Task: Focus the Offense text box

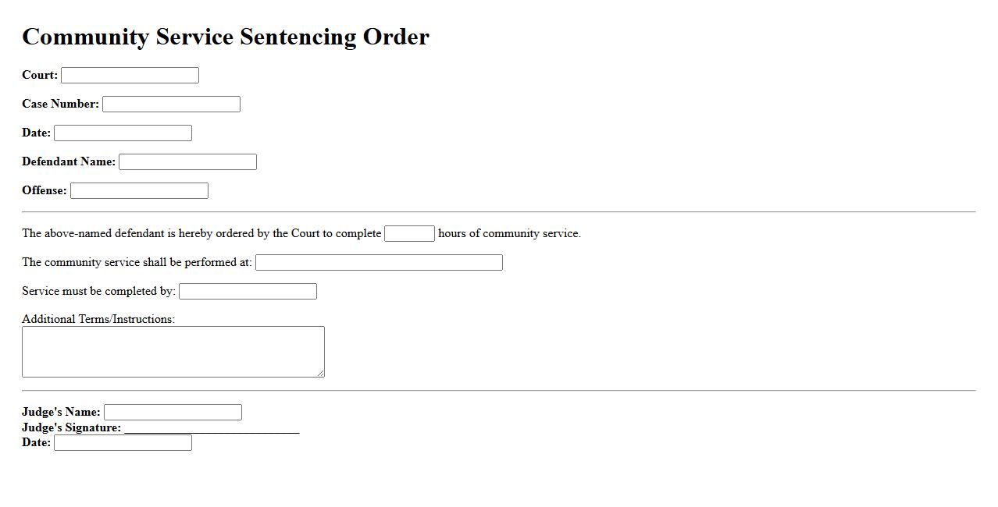Action: coord(139,191)
